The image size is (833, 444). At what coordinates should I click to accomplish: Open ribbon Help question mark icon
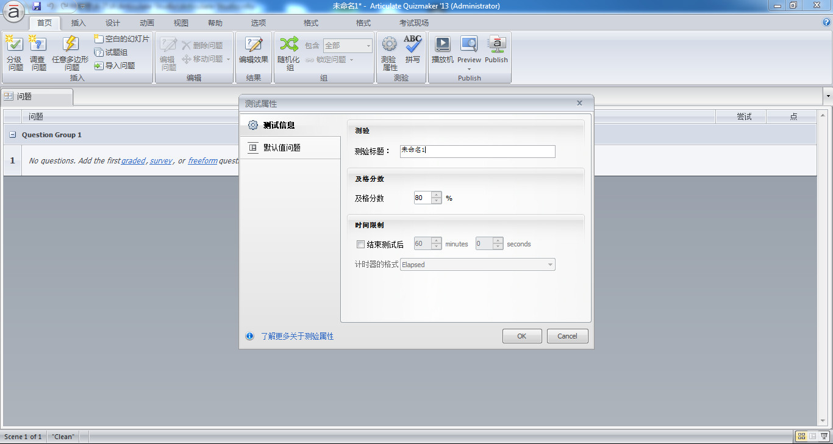pyautogui.click(x=827, y=23)
